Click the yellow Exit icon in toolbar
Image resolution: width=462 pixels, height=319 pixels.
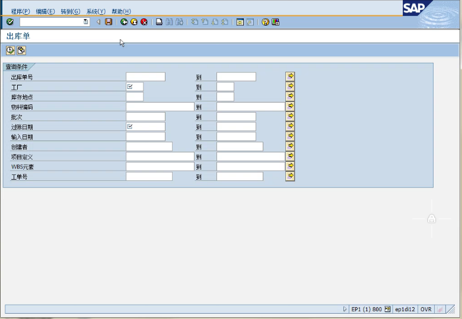(x=134, y=22)
